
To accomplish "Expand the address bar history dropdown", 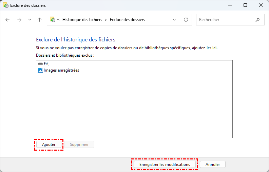I will pos(174,20).
